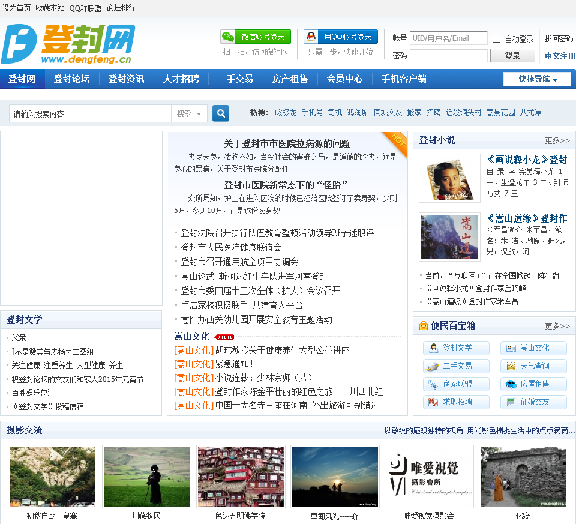Click the WeChat login icon

pos(228,37)
